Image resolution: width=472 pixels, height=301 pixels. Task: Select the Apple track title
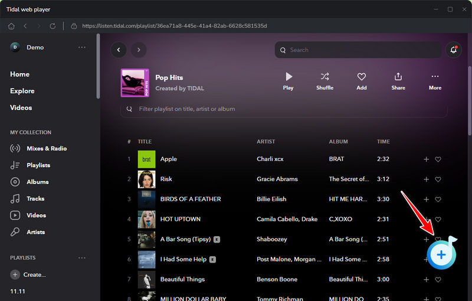(169, 159)
